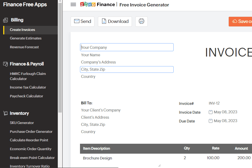The width and height of the screenshot is (252, 168).
Task: Open the Income Tax Calculator link
Action: (28, 87)
